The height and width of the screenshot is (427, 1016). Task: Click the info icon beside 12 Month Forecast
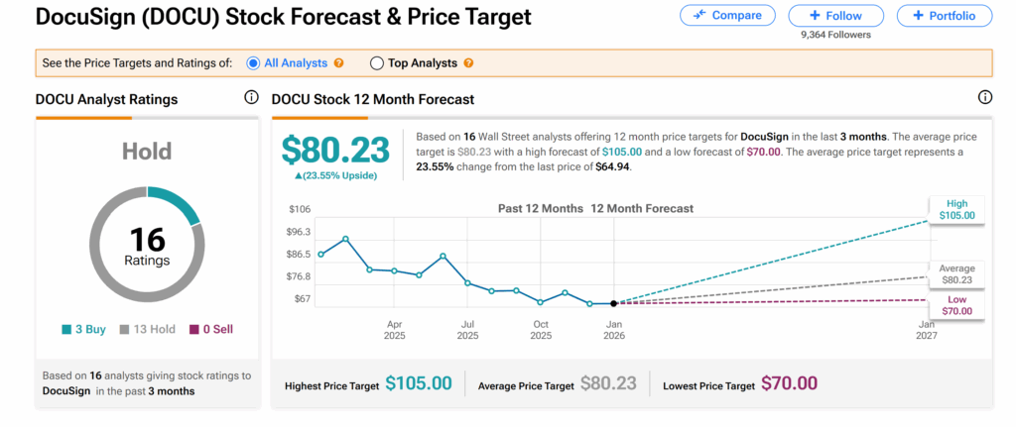pyautogui.click(x=985, y=98)
